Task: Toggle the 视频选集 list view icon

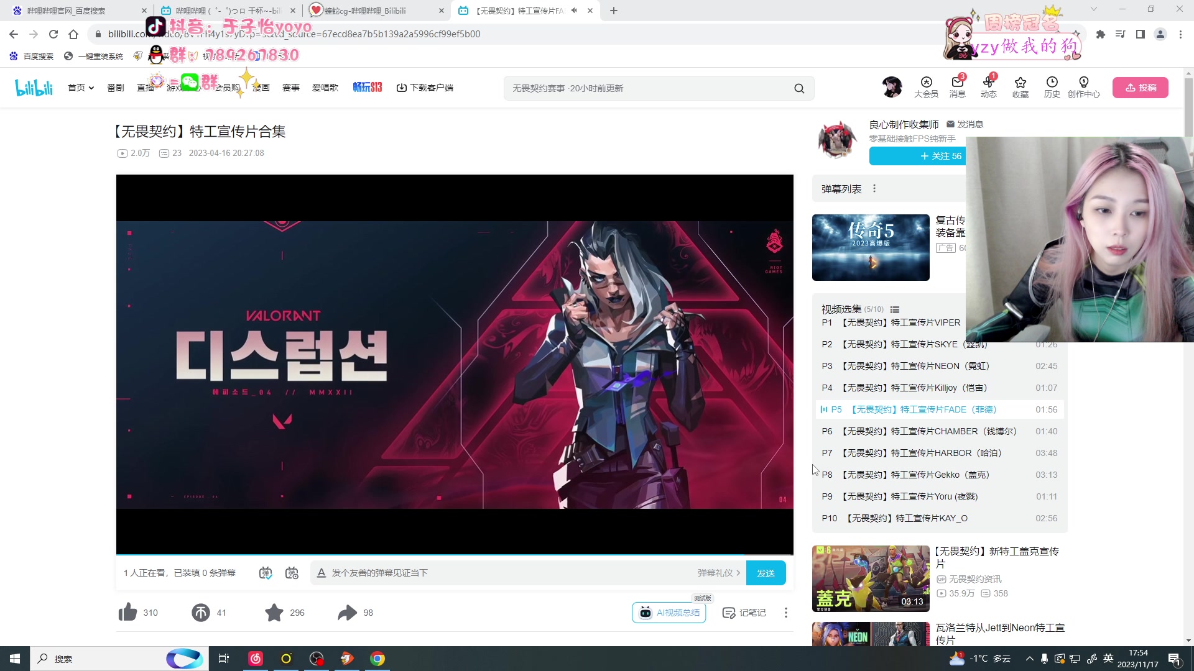Action: pos(895,309)
